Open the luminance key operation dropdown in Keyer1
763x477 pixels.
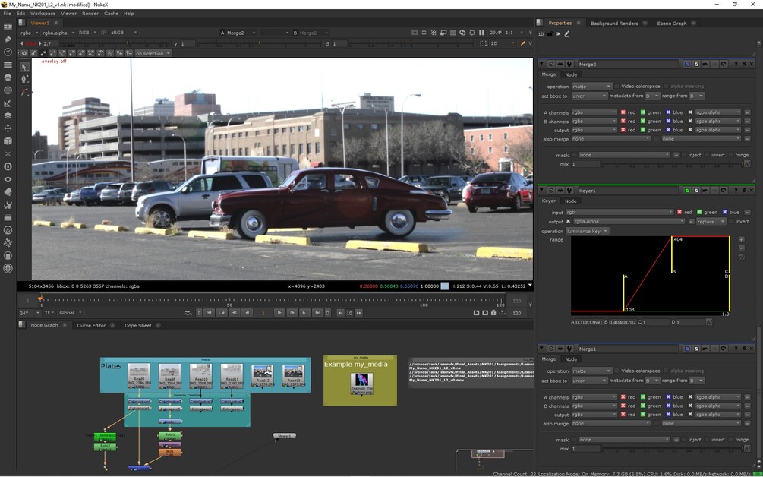(x=588, y=231)
